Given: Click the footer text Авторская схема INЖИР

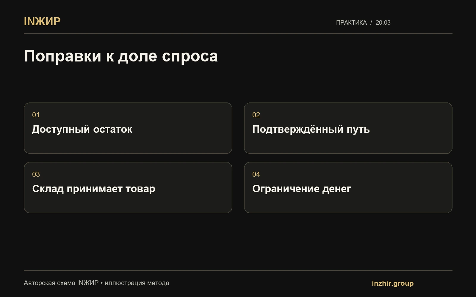Looking at the screenshot, I should (61, 283).
